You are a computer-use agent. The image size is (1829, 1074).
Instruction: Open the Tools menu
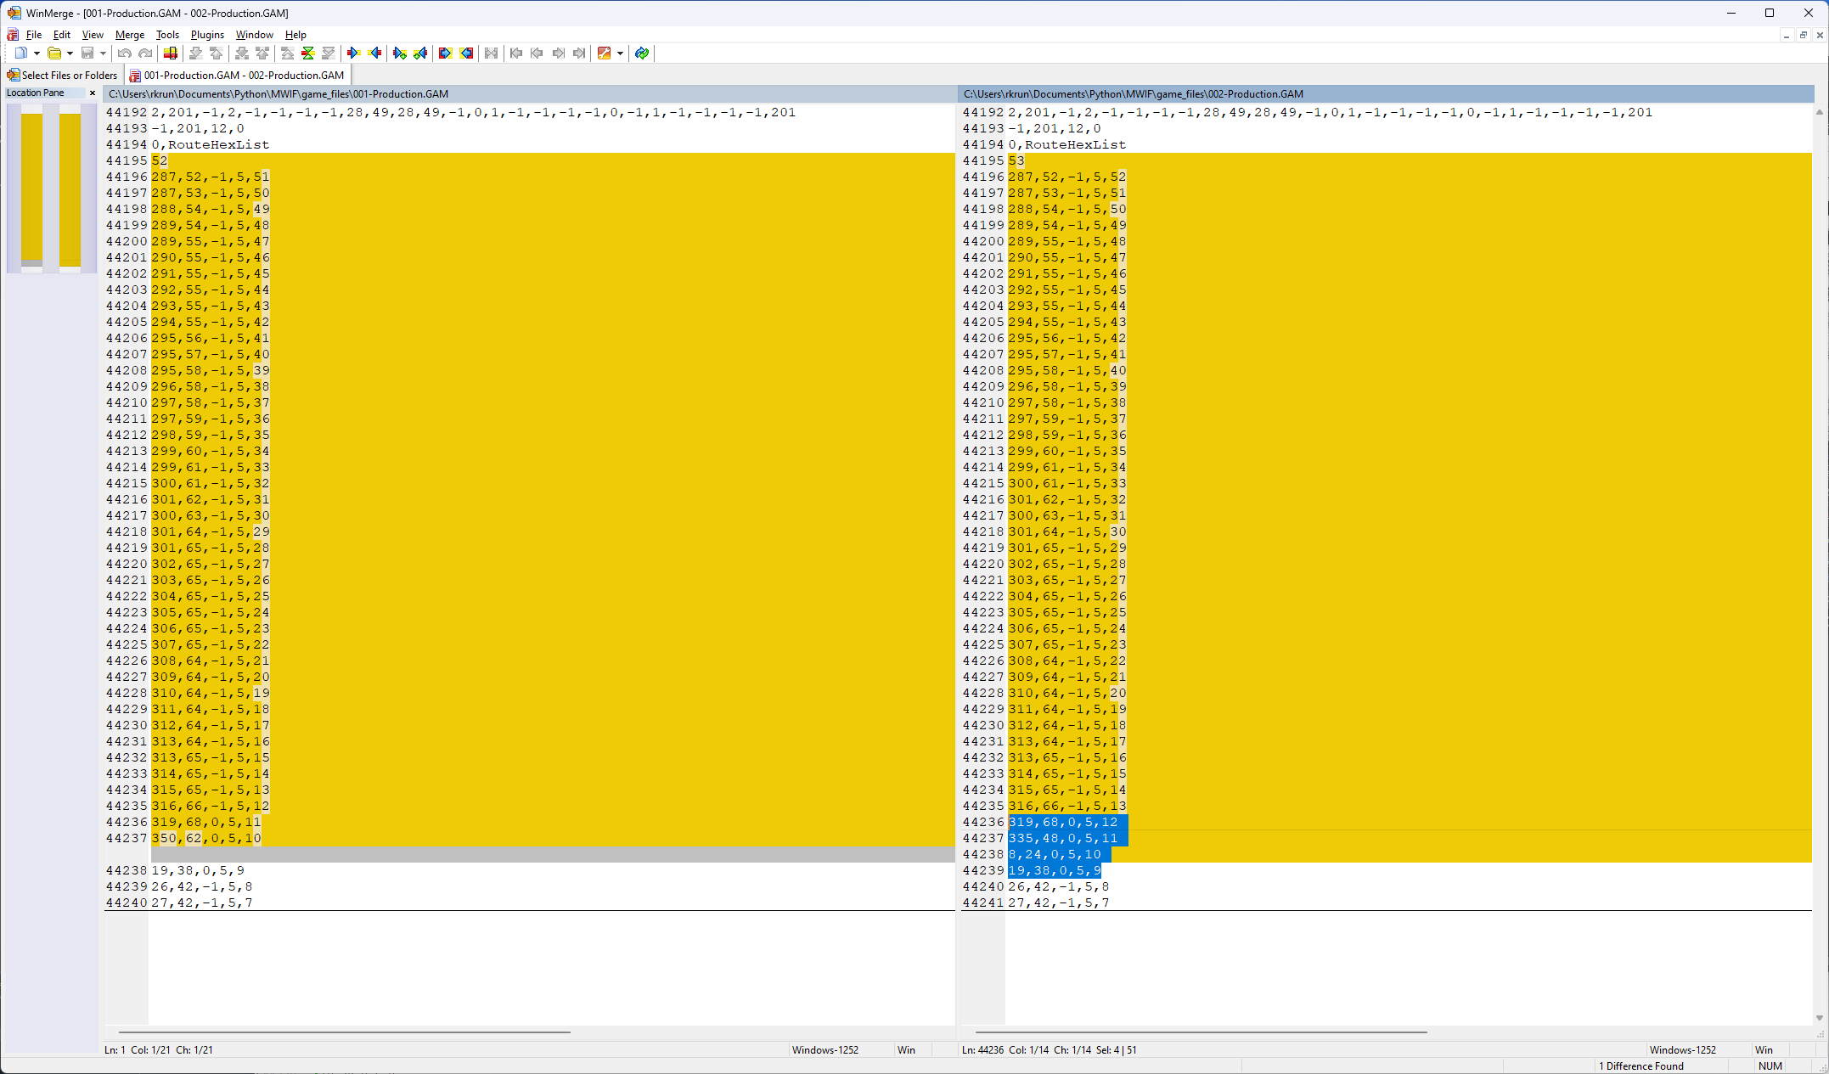(167, 35)
